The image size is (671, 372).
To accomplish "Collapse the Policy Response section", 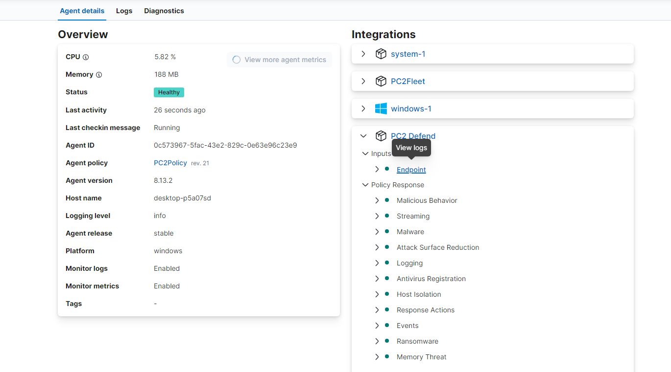I will point(365,185).
